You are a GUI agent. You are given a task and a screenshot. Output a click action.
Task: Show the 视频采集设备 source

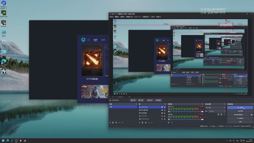coord(162,119)
